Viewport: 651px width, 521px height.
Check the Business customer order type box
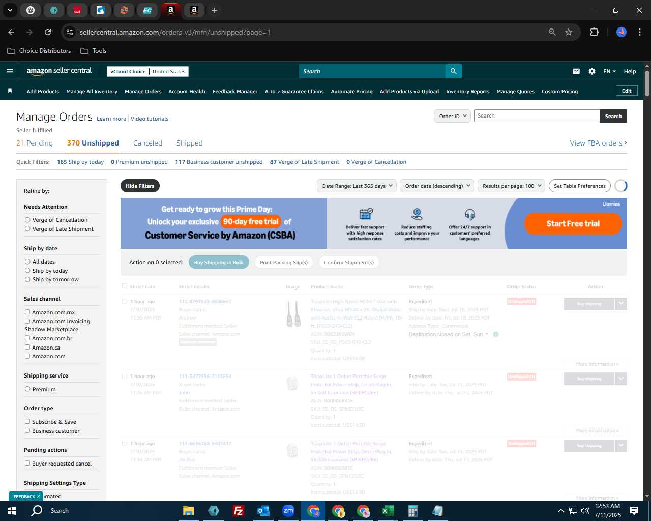pyautogui.click(x=27, y=431)
